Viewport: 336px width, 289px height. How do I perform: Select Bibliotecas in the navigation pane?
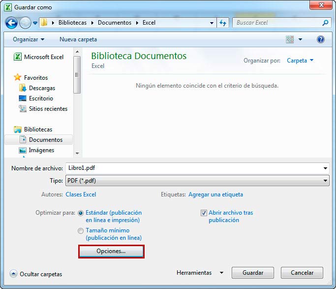[33, 129]
